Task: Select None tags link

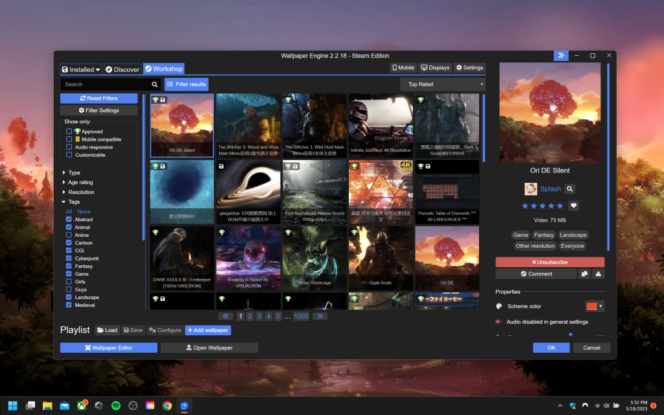Action: [x=84, y=212]
